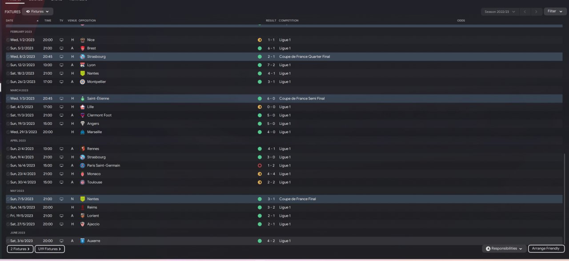The height and width of the screenshot is (261, 569).
Task: Click the Lyon club badge icon
Action: coord(82,65)
